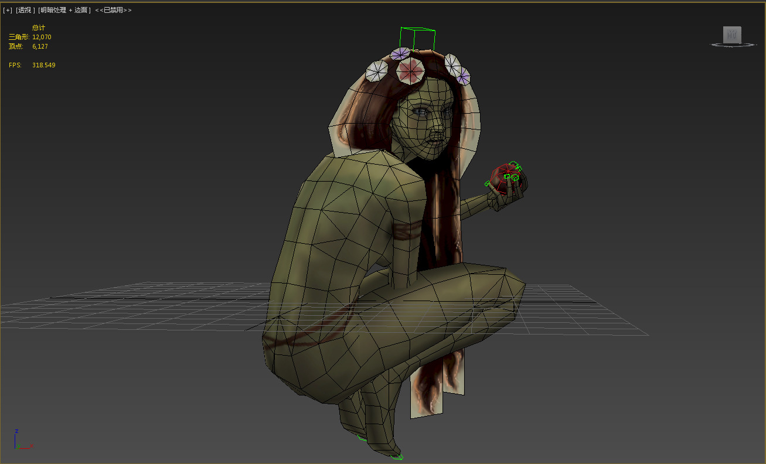
Task: Select the green bone box above the head
Action: click(417, 38)
